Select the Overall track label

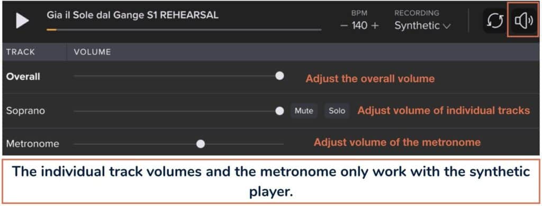(23, 76)
